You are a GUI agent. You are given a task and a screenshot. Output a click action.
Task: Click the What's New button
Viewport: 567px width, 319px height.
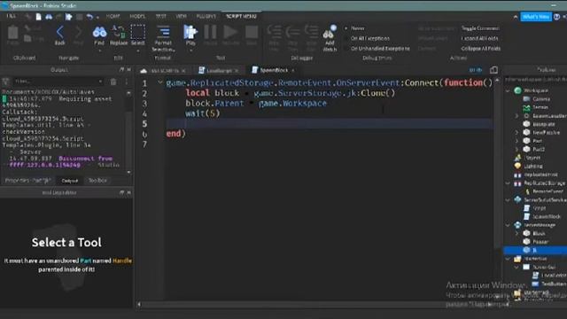[535, 17]
